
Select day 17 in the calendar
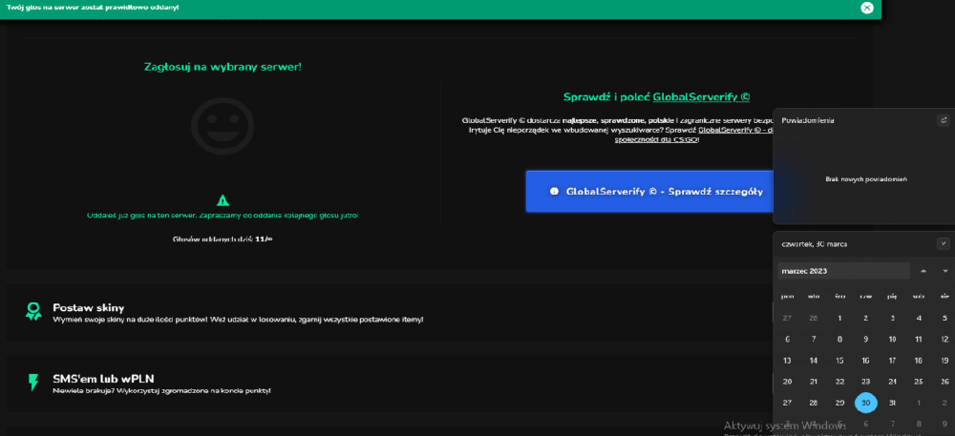tap(892, 361)
